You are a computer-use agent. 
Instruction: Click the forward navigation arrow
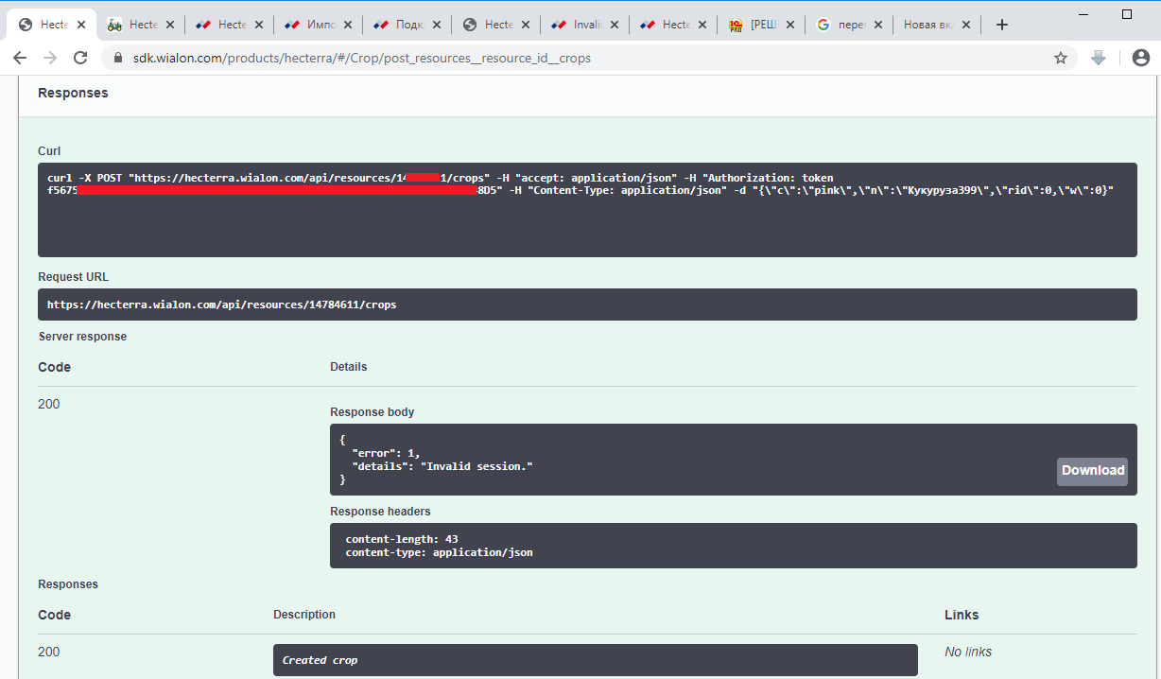(50, 59)
